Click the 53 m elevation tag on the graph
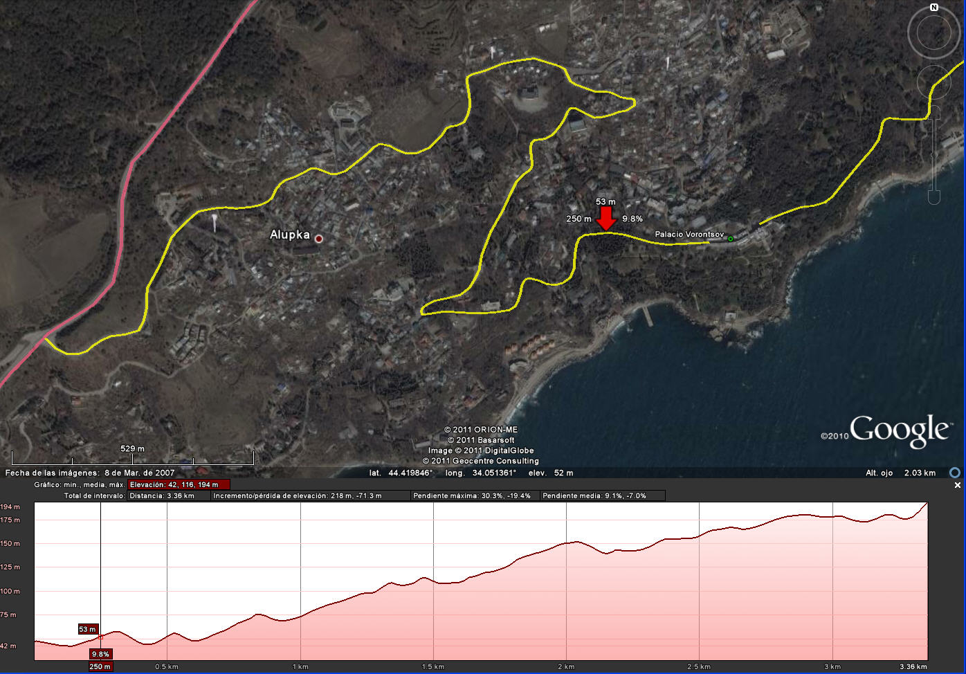The image size is (966, 674). [x=87, y=629]
